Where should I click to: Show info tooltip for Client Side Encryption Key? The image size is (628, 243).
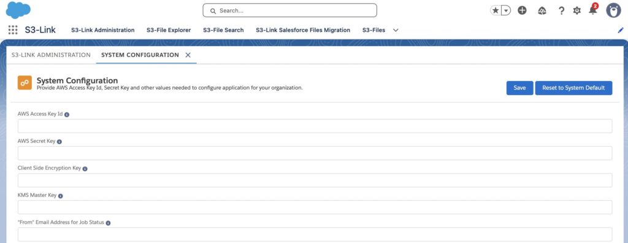click(x=85, y=169)
